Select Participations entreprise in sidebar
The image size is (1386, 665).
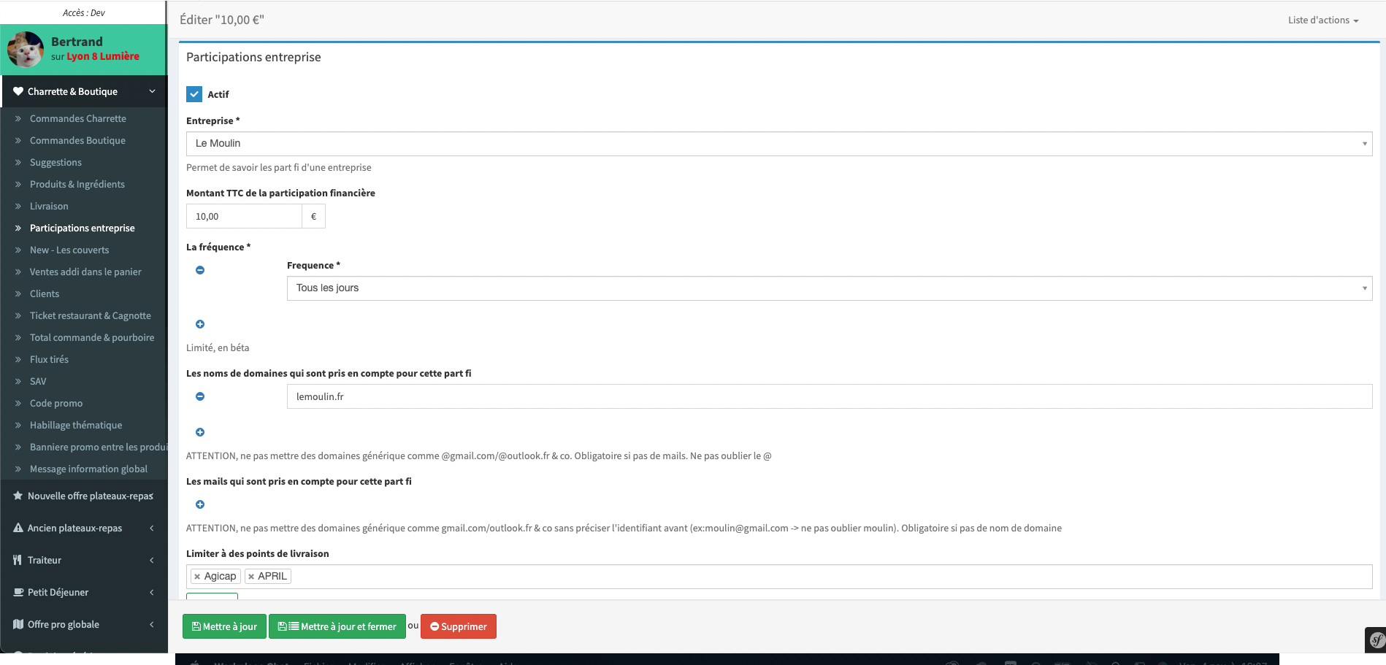pos(83,228)
